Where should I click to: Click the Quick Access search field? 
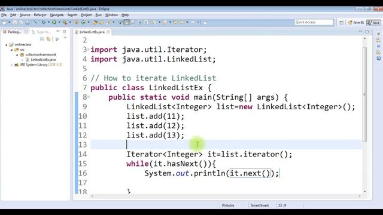click(314, 22)
